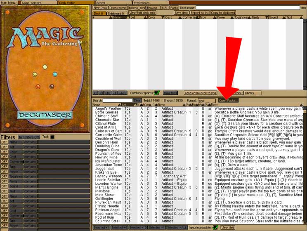Select the Platinum Angel card row

coord(198,210)
